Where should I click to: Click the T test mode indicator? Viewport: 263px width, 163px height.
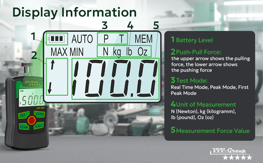[121, 39]
